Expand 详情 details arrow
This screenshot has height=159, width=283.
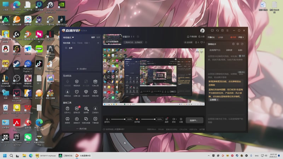click(241, 37)
